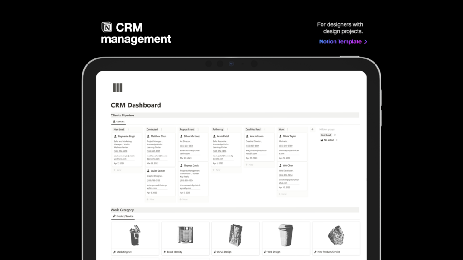This screenshot has height=260, width=463.
Task: Click the wrench icon beside Brand Identity
Action: (x=165, y=252)
